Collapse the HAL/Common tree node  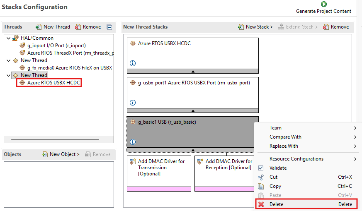(x=9, y=38)
